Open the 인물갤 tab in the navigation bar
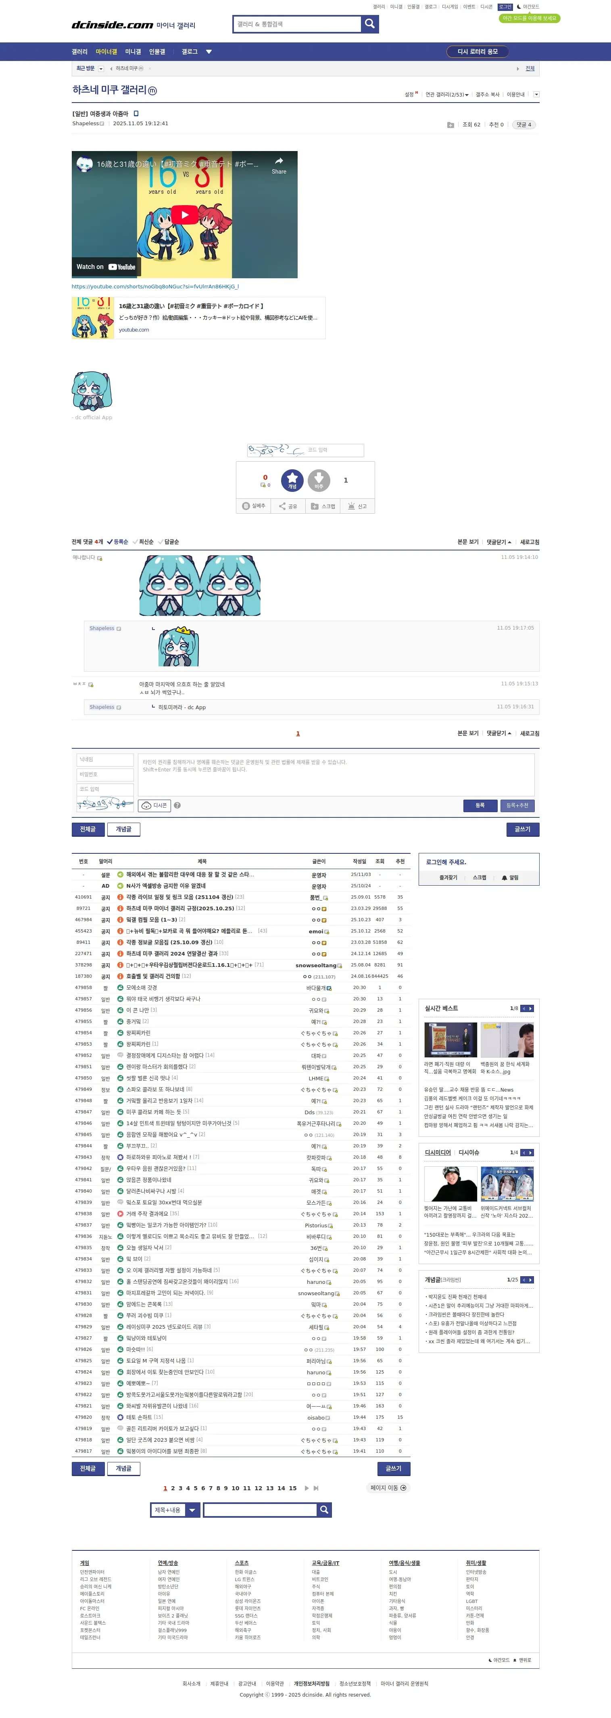 point(157,51)
